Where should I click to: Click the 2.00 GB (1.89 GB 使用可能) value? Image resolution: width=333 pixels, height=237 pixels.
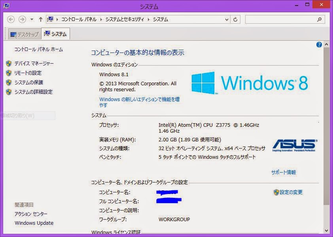pos(190,140)
